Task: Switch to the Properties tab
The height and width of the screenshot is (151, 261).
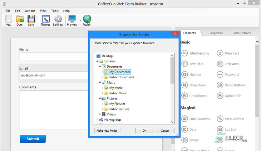Action: tap(216, 33)
